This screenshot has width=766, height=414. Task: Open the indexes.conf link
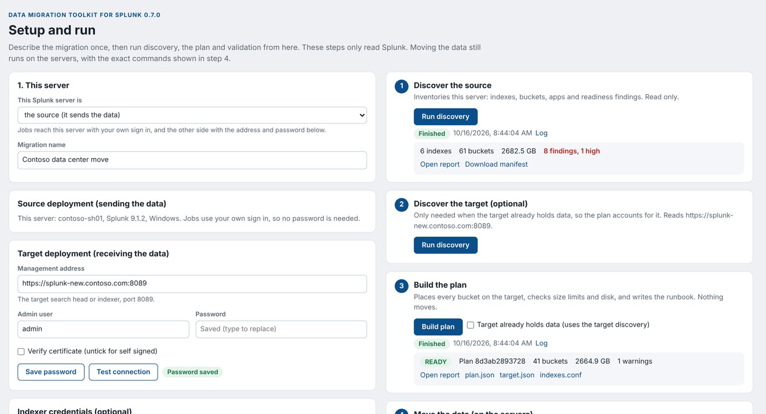pyautogui.click(x=561, y=375)
